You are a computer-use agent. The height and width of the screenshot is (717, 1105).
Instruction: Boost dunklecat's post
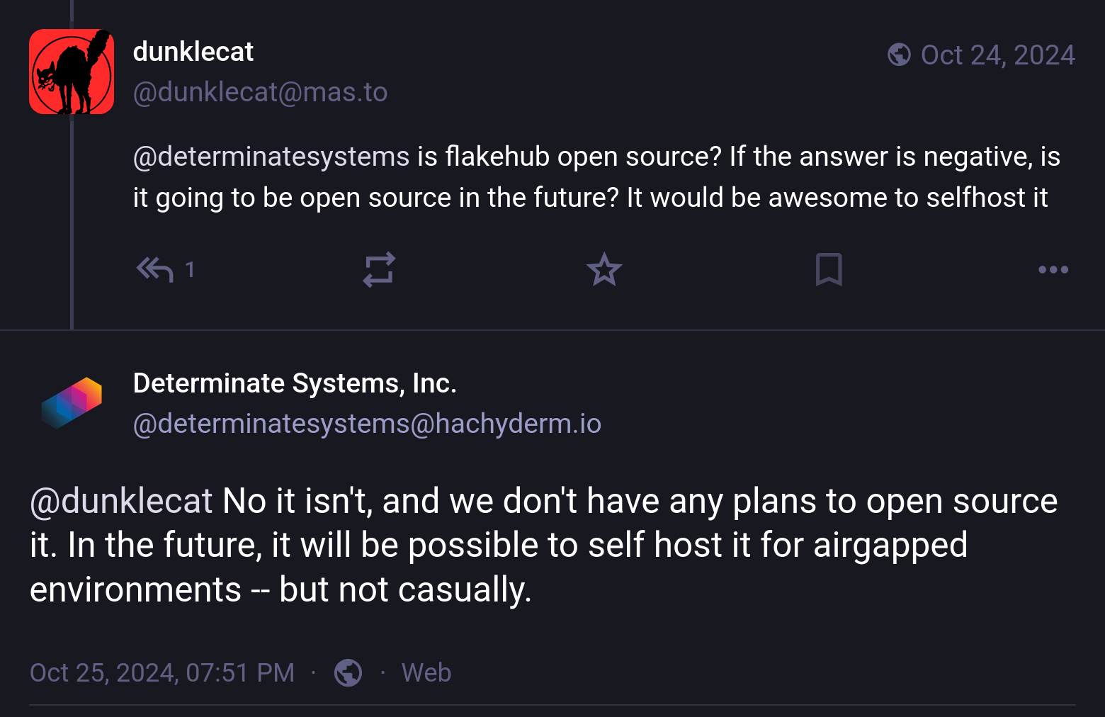[x=379, y=270]
